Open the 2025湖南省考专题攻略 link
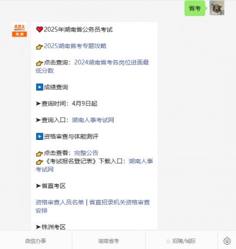Image resolution: width=236 pixels, height=249 pixels. point(75,46)
